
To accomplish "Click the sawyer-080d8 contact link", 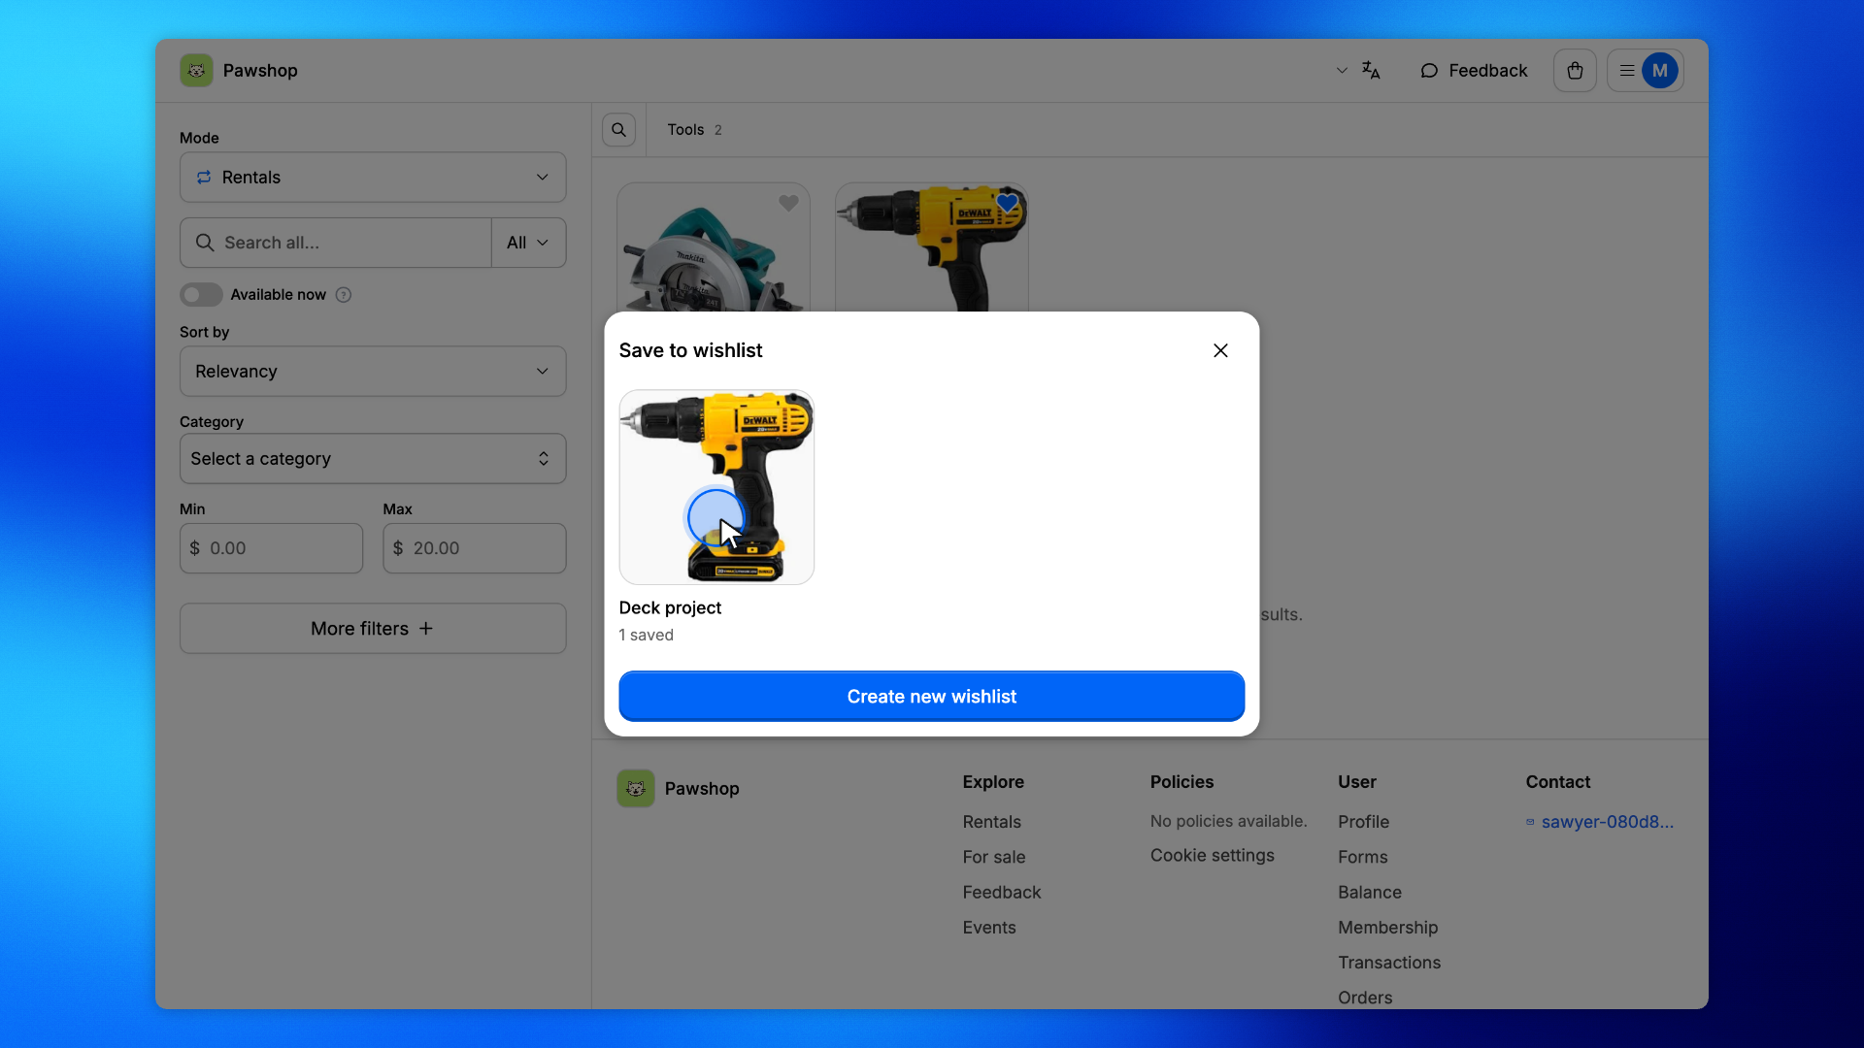I will (1600, 822).
